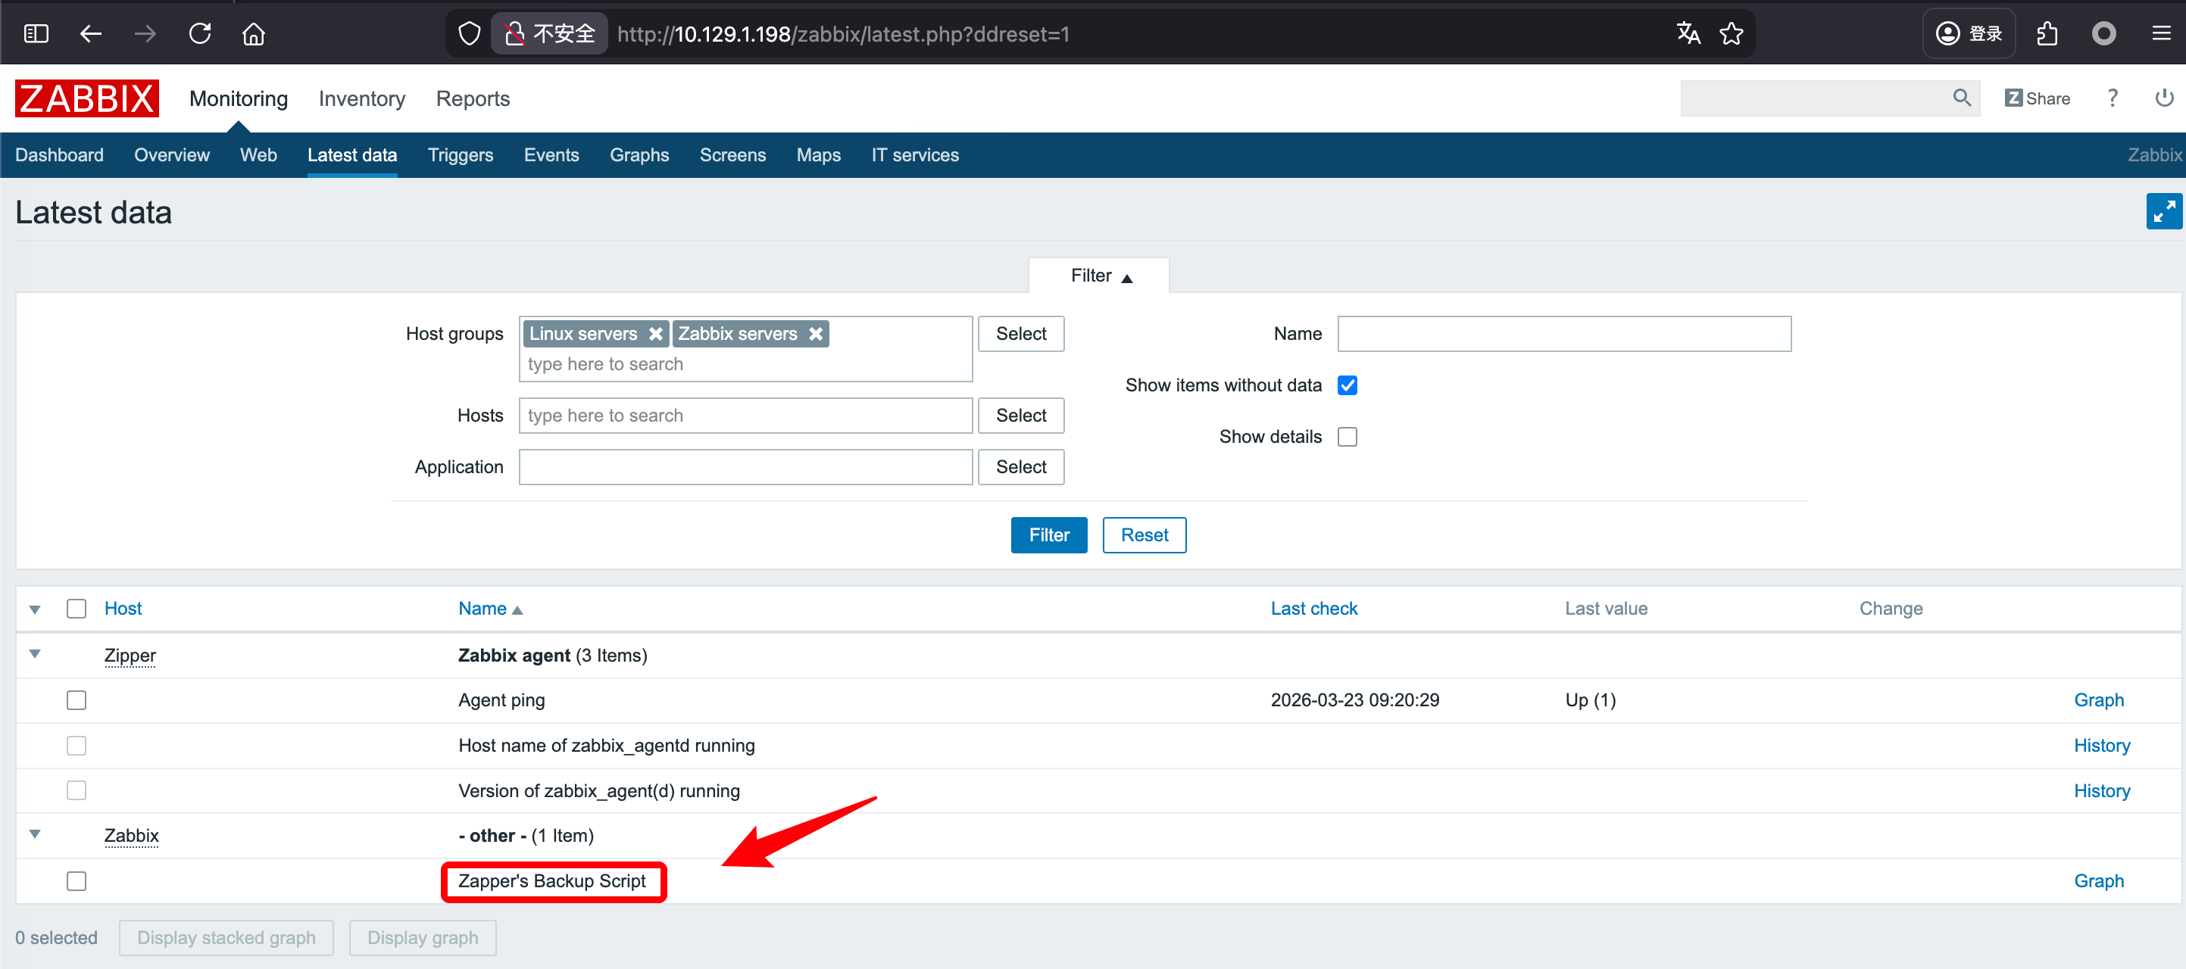Open the Inventory menu
Image resolution: width=2186 pixels, height=969 pixels.
pos(361,98)
